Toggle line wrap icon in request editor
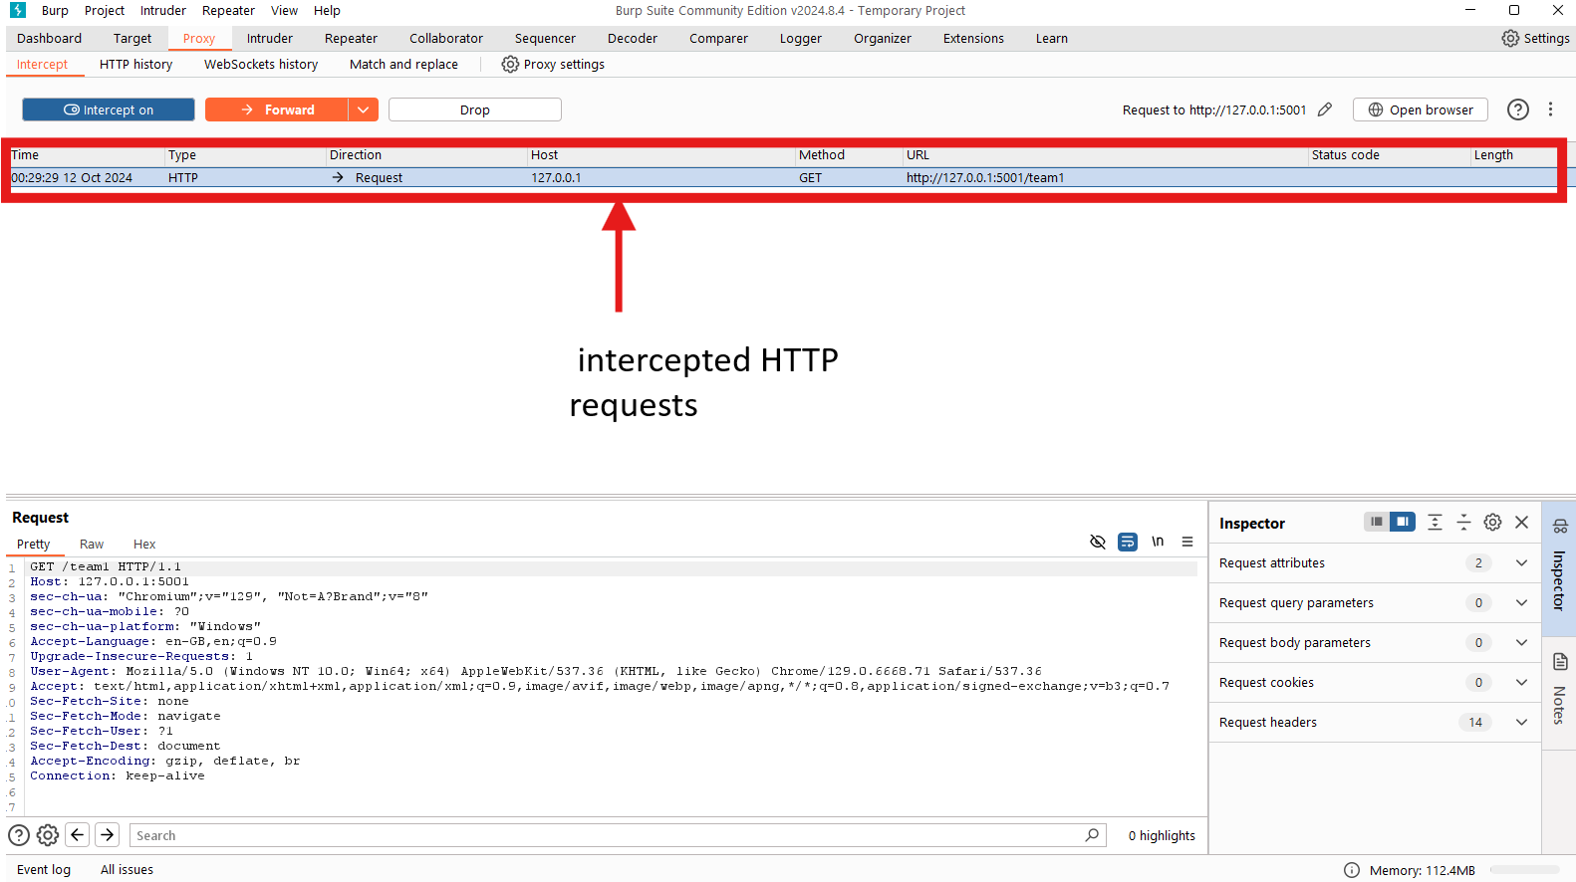 click(x=1128, y=542)
